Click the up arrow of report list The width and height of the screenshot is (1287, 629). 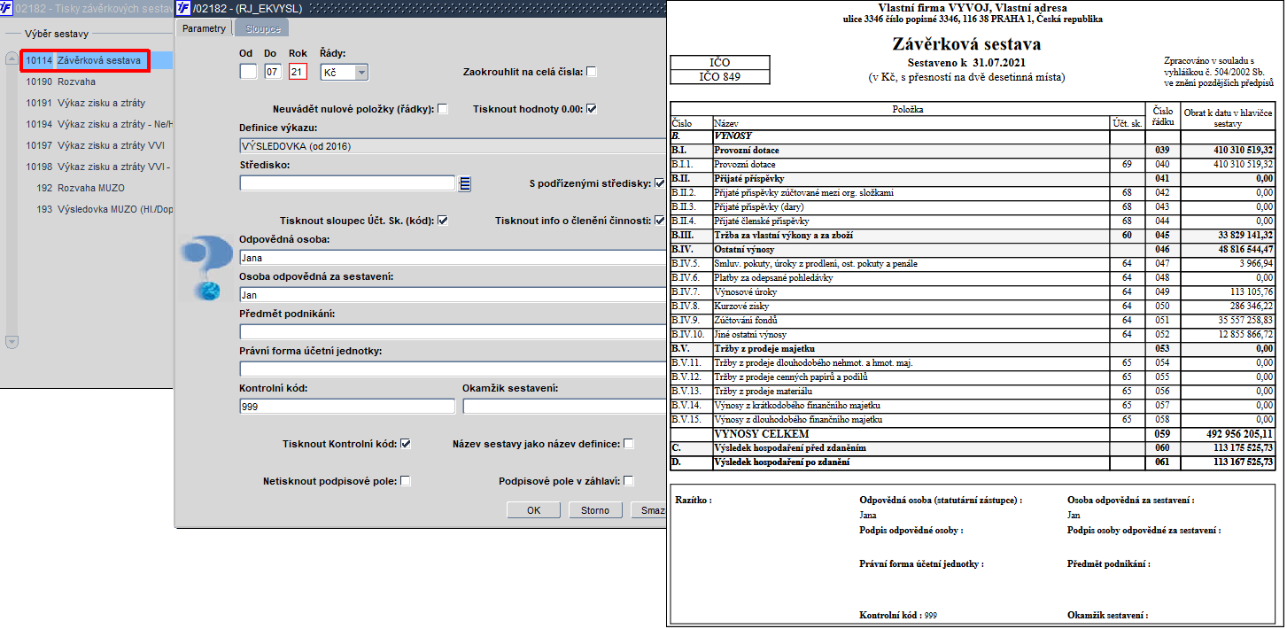[12, 59]
